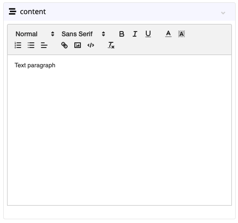
Task: Collapse the content section with the chevron
Action: tap(223, 13)
